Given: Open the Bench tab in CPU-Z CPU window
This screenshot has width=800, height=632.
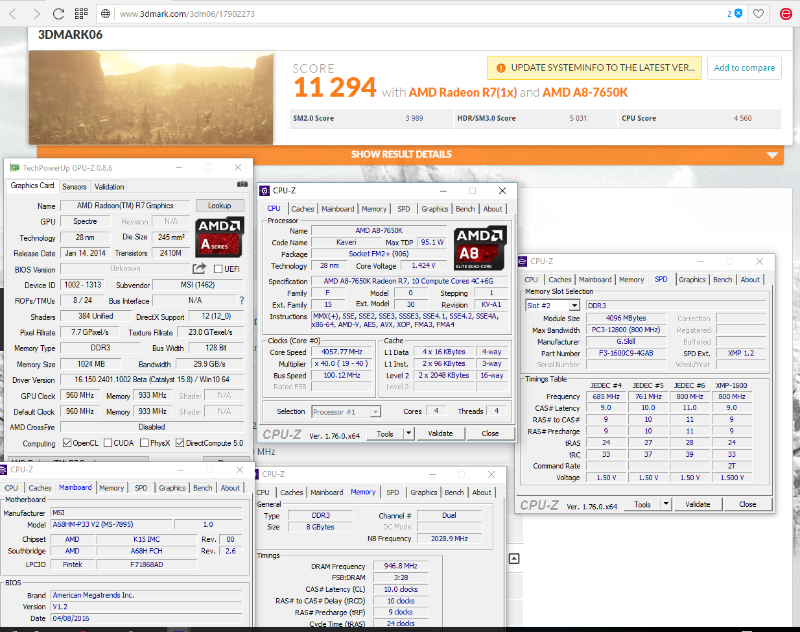Looking at the screenshot, I should [x=465, y=209].
